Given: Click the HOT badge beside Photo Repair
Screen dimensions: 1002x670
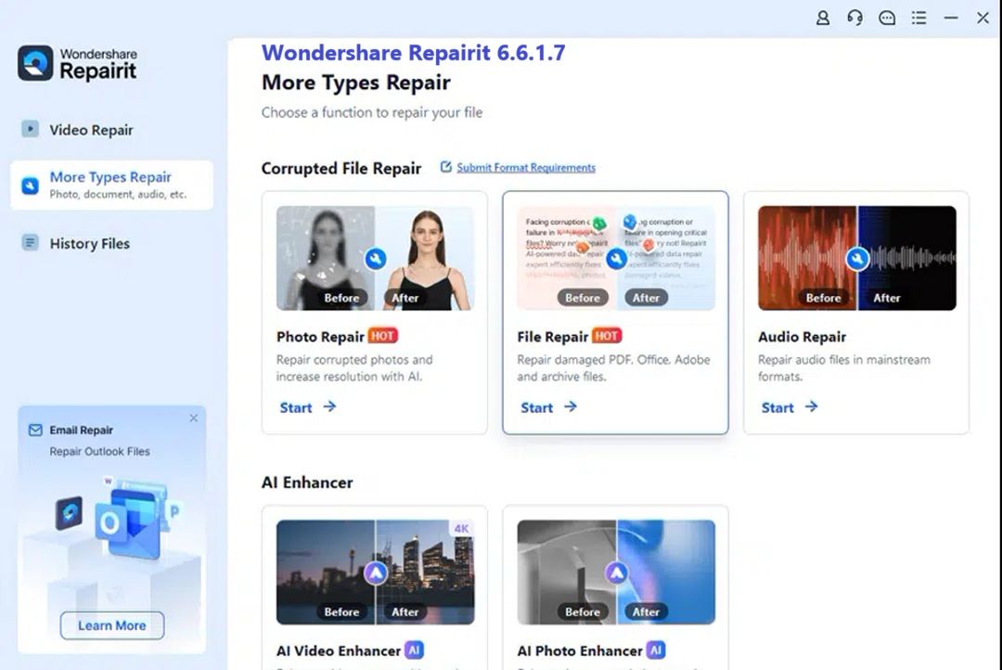Looking at the screenshot, I should click(383, 336).
